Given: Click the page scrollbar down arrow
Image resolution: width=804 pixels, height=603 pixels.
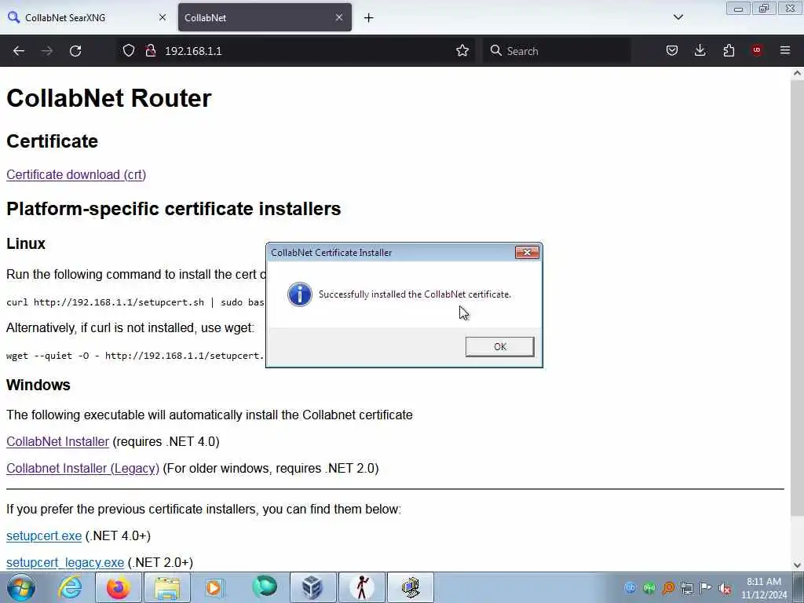Looking at the screenshot, I should coord(797,565).
